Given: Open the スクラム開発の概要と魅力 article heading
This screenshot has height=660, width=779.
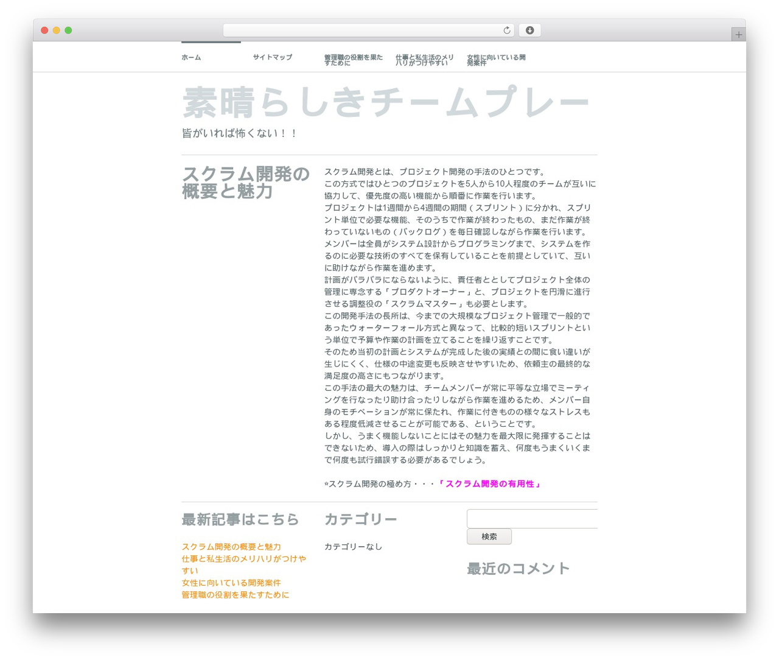Looking at the screenshot, I should click(246, 183).
